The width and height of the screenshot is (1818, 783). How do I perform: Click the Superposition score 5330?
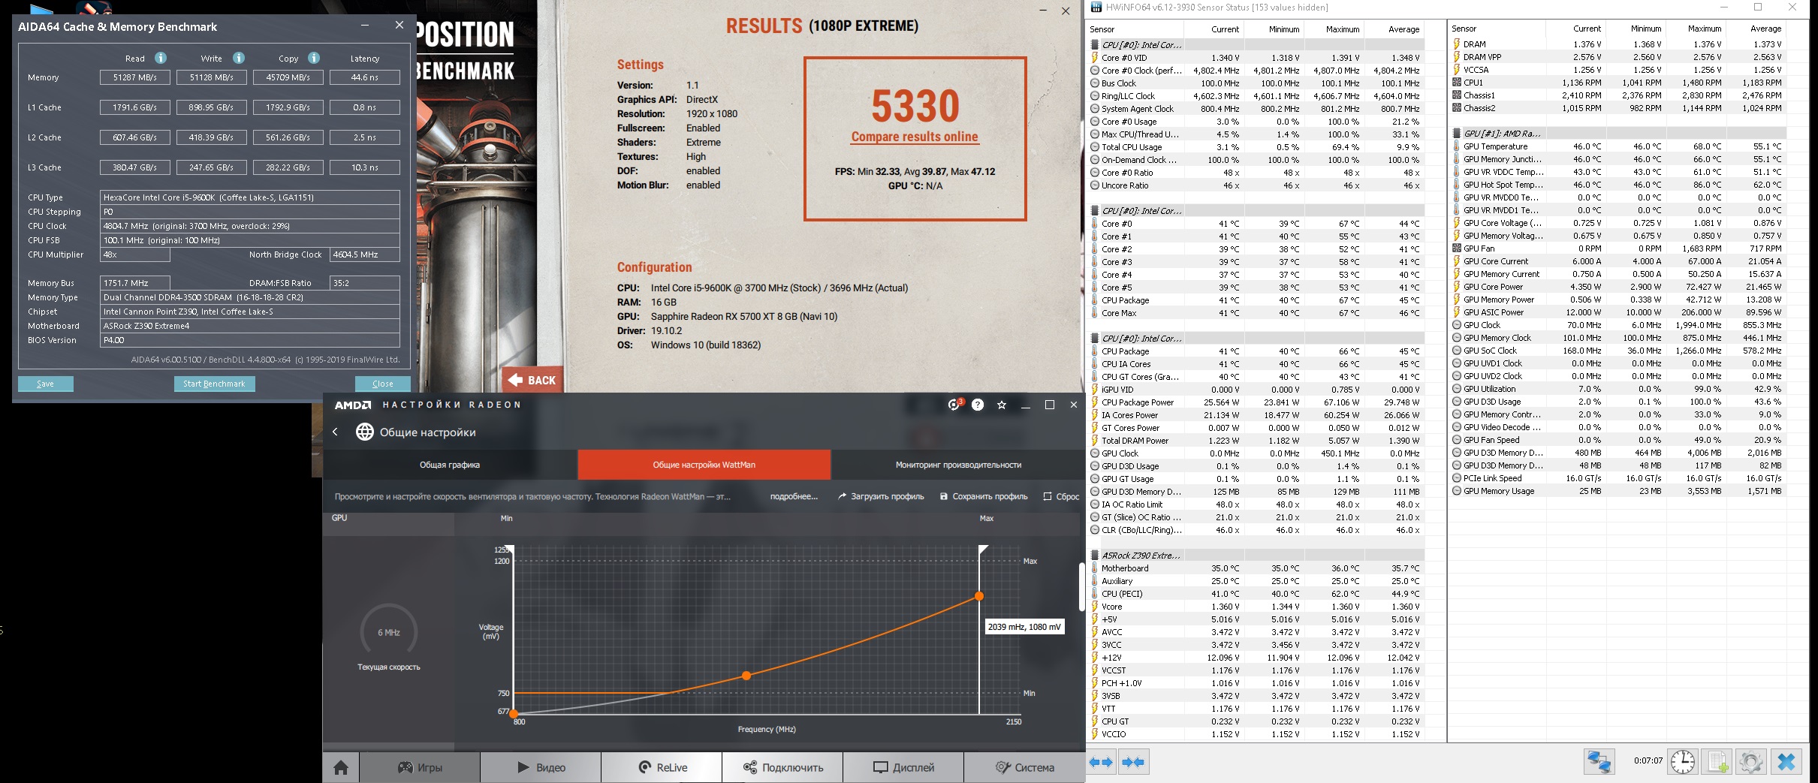coord(915,106)
